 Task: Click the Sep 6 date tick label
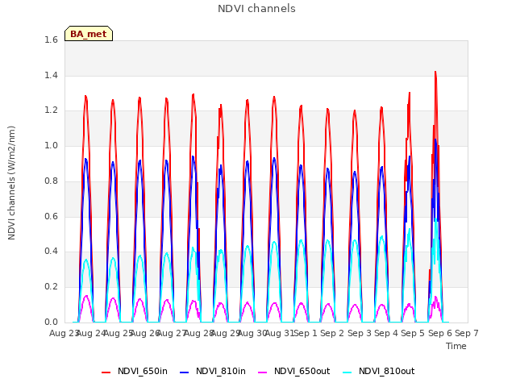click(x=440, y=333)
